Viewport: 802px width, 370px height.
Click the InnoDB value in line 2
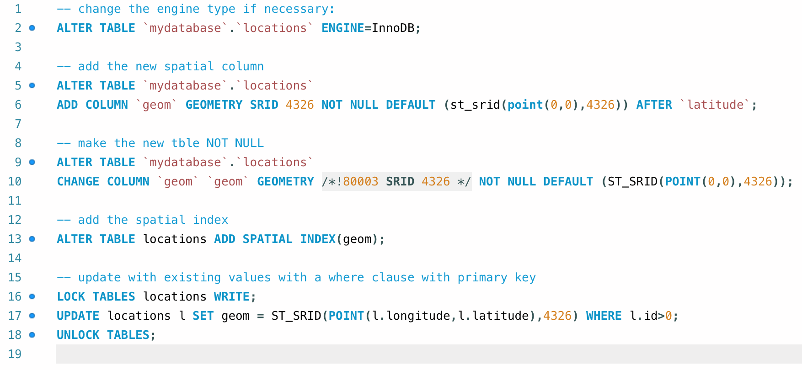coord(393,28)
